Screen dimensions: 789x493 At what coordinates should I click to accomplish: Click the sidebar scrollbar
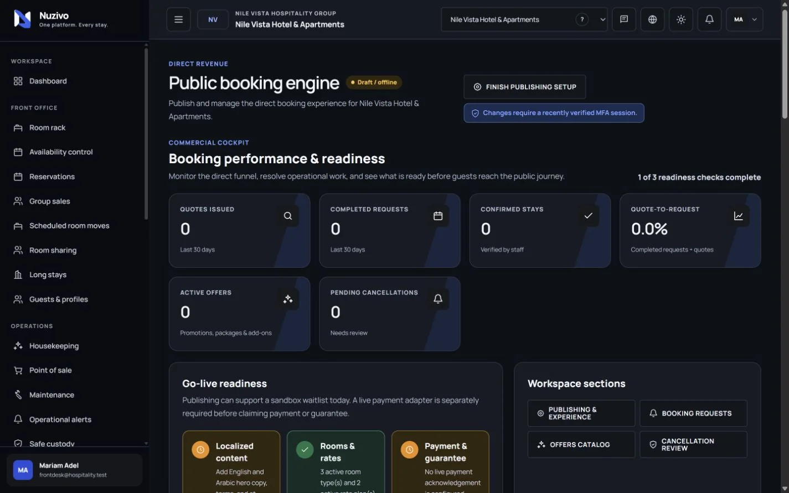[146, 134]
